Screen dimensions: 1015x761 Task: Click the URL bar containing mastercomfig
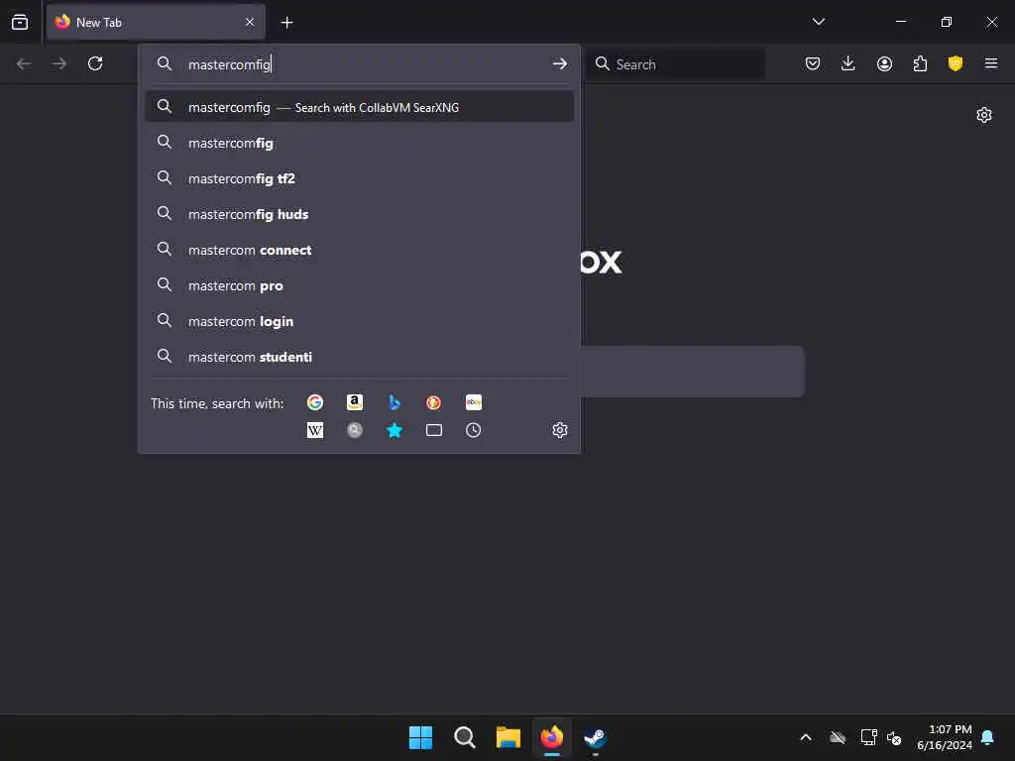coord(359,64)
